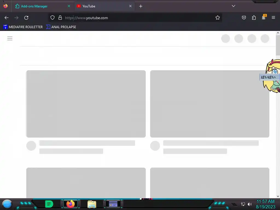
Task: Open the MEDIAFIRE ROULETTER bookmark
Action: (23, 27)
